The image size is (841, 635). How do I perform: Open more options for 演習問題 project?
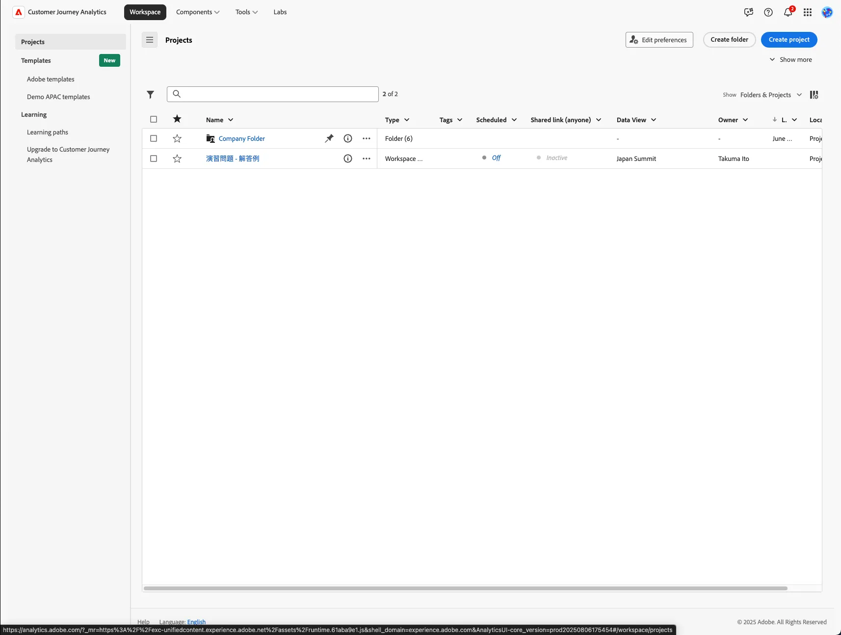367,159
